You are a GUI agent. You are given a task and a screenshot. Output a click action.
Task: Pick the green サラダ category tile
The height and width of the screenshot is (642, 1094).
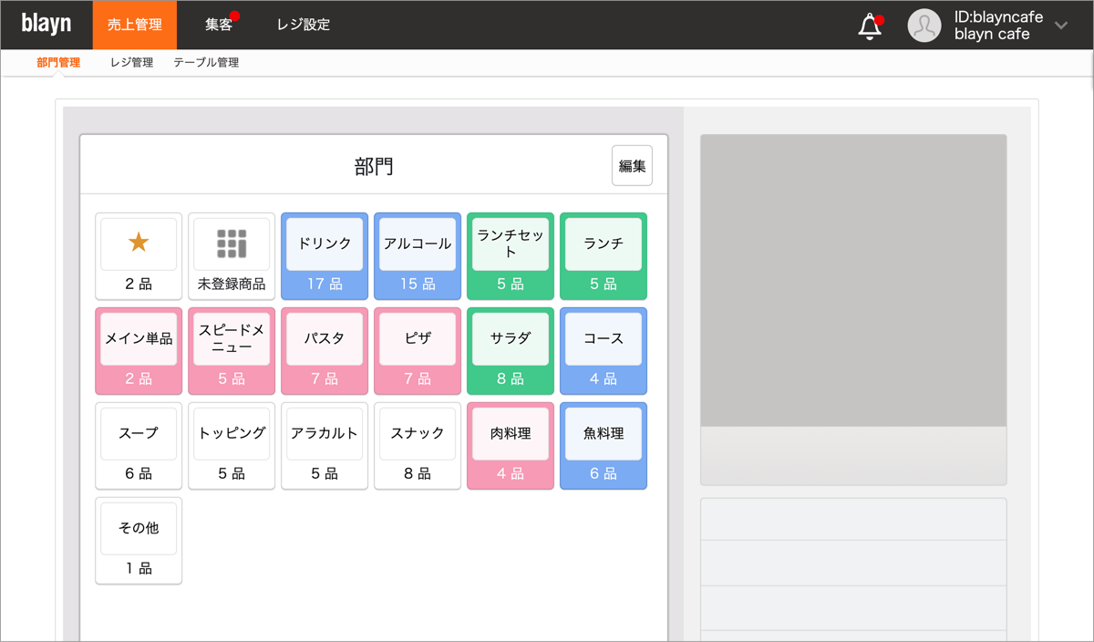pos(511,350)
